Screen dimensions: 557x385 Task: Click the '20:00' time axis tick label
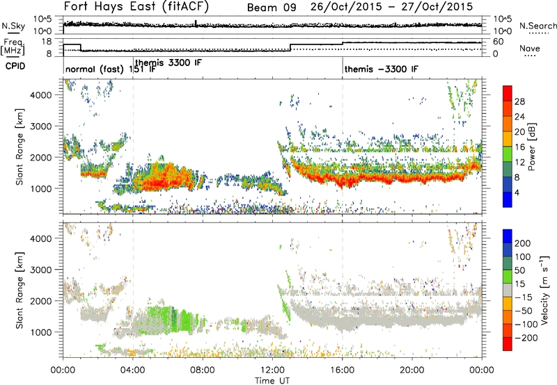click(412, 370)
